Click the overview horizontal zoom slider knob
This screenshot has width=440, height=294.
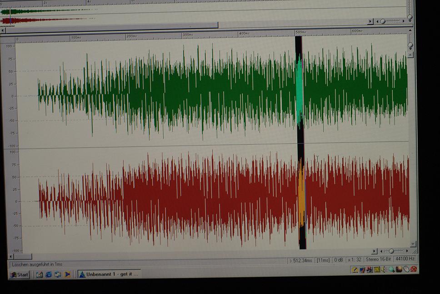click(x=382, y=21)
